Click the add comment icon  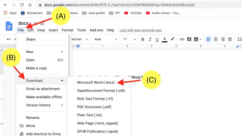point(189,39)
